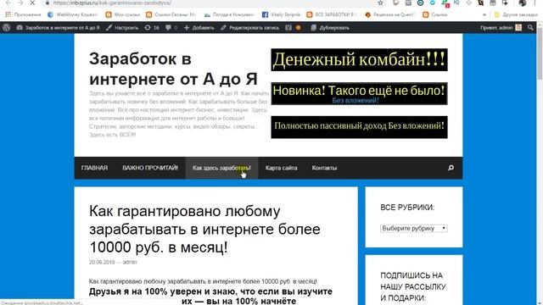Click the Yoast SEO icon in admin bar
543x305 pixels.
pyautogui.click(x=288, y=28)
